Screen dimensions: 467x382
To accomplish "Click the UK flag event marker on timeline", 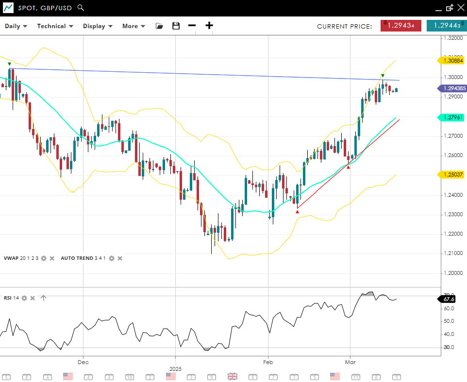I will [232, 376].
